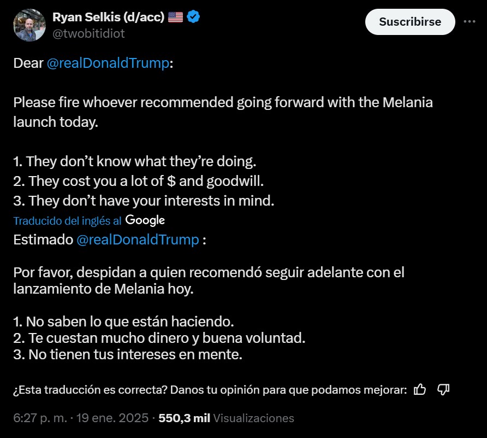Click the "¿Esta traducción es correcta?" feedback prompt
Viewport: 487px width, 438px height.
[x=210, y=390]
